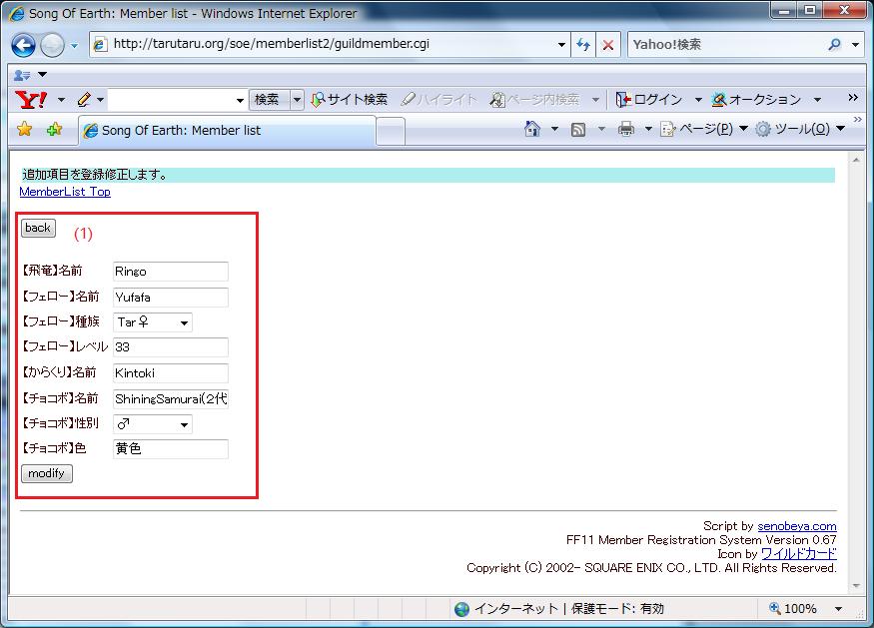Click the Add to Favorites icon

[54, 129]
